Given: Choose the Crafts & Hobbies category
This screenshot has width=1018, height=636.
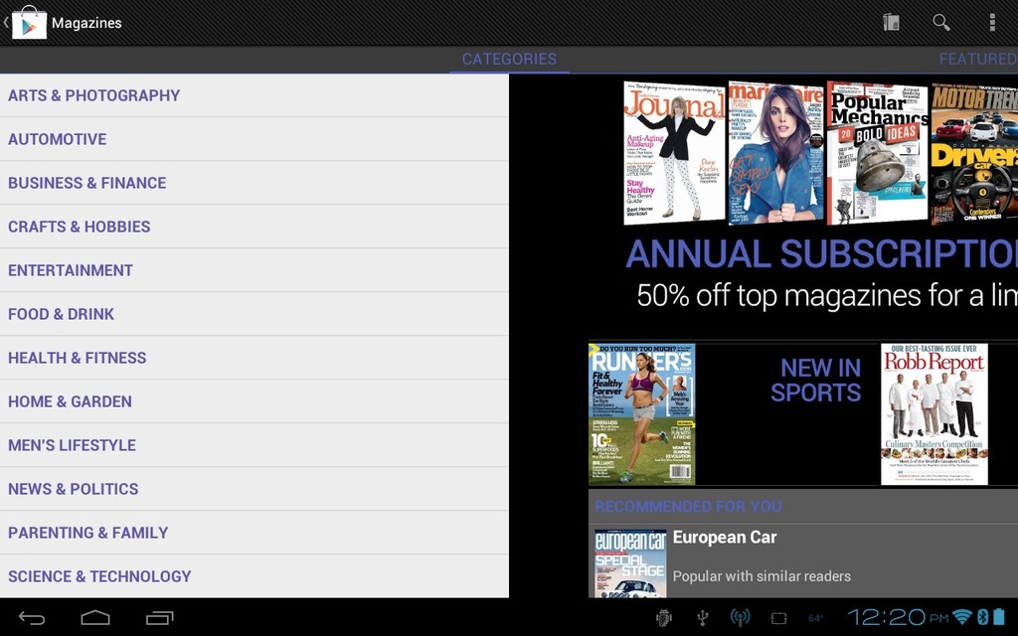Looking at the screenshot, I should pyautogui.click(x=254, y=227).
